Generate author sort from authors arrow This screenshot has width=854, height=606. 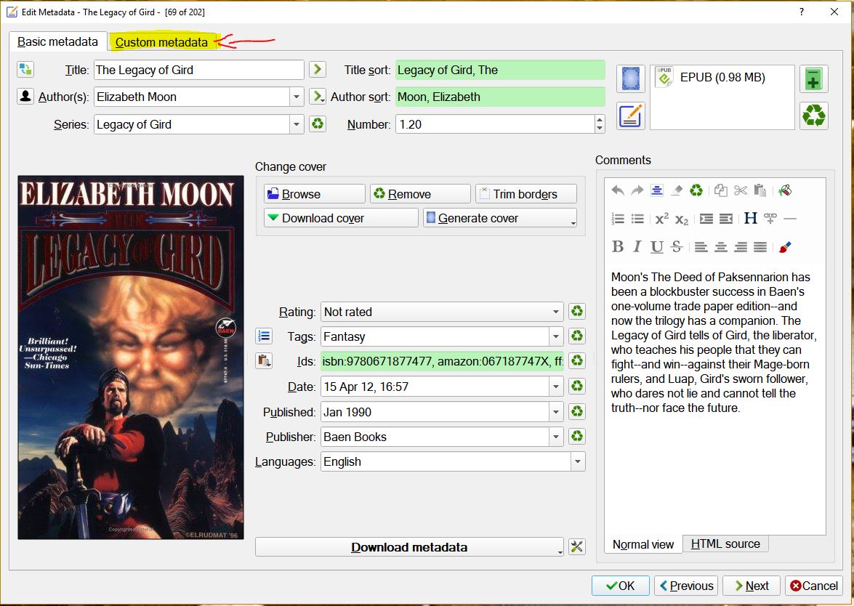[318, 97]
